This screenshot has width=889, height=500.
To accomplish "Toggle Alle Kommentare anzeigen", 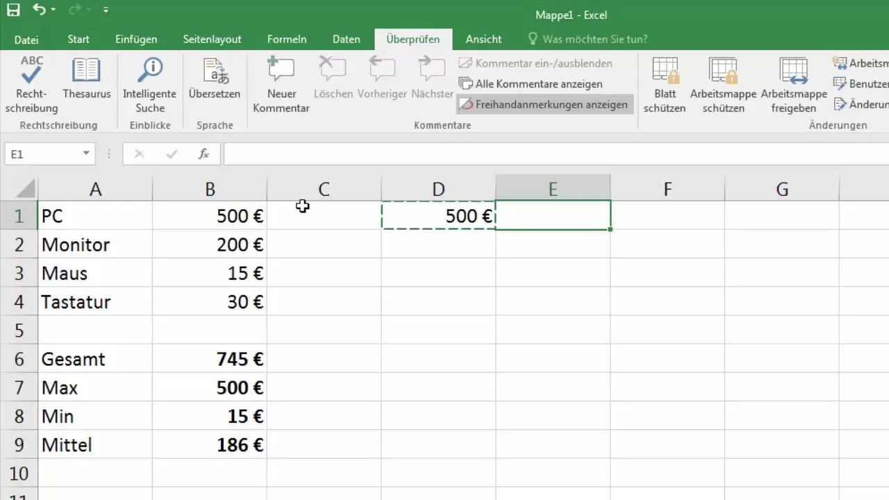I will point(530,84).
